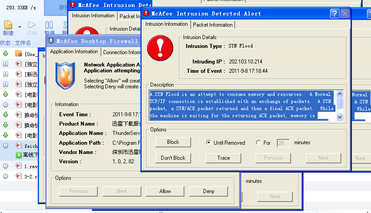
Task: Click the Application Name value ThunderServ
Action: 126,133
